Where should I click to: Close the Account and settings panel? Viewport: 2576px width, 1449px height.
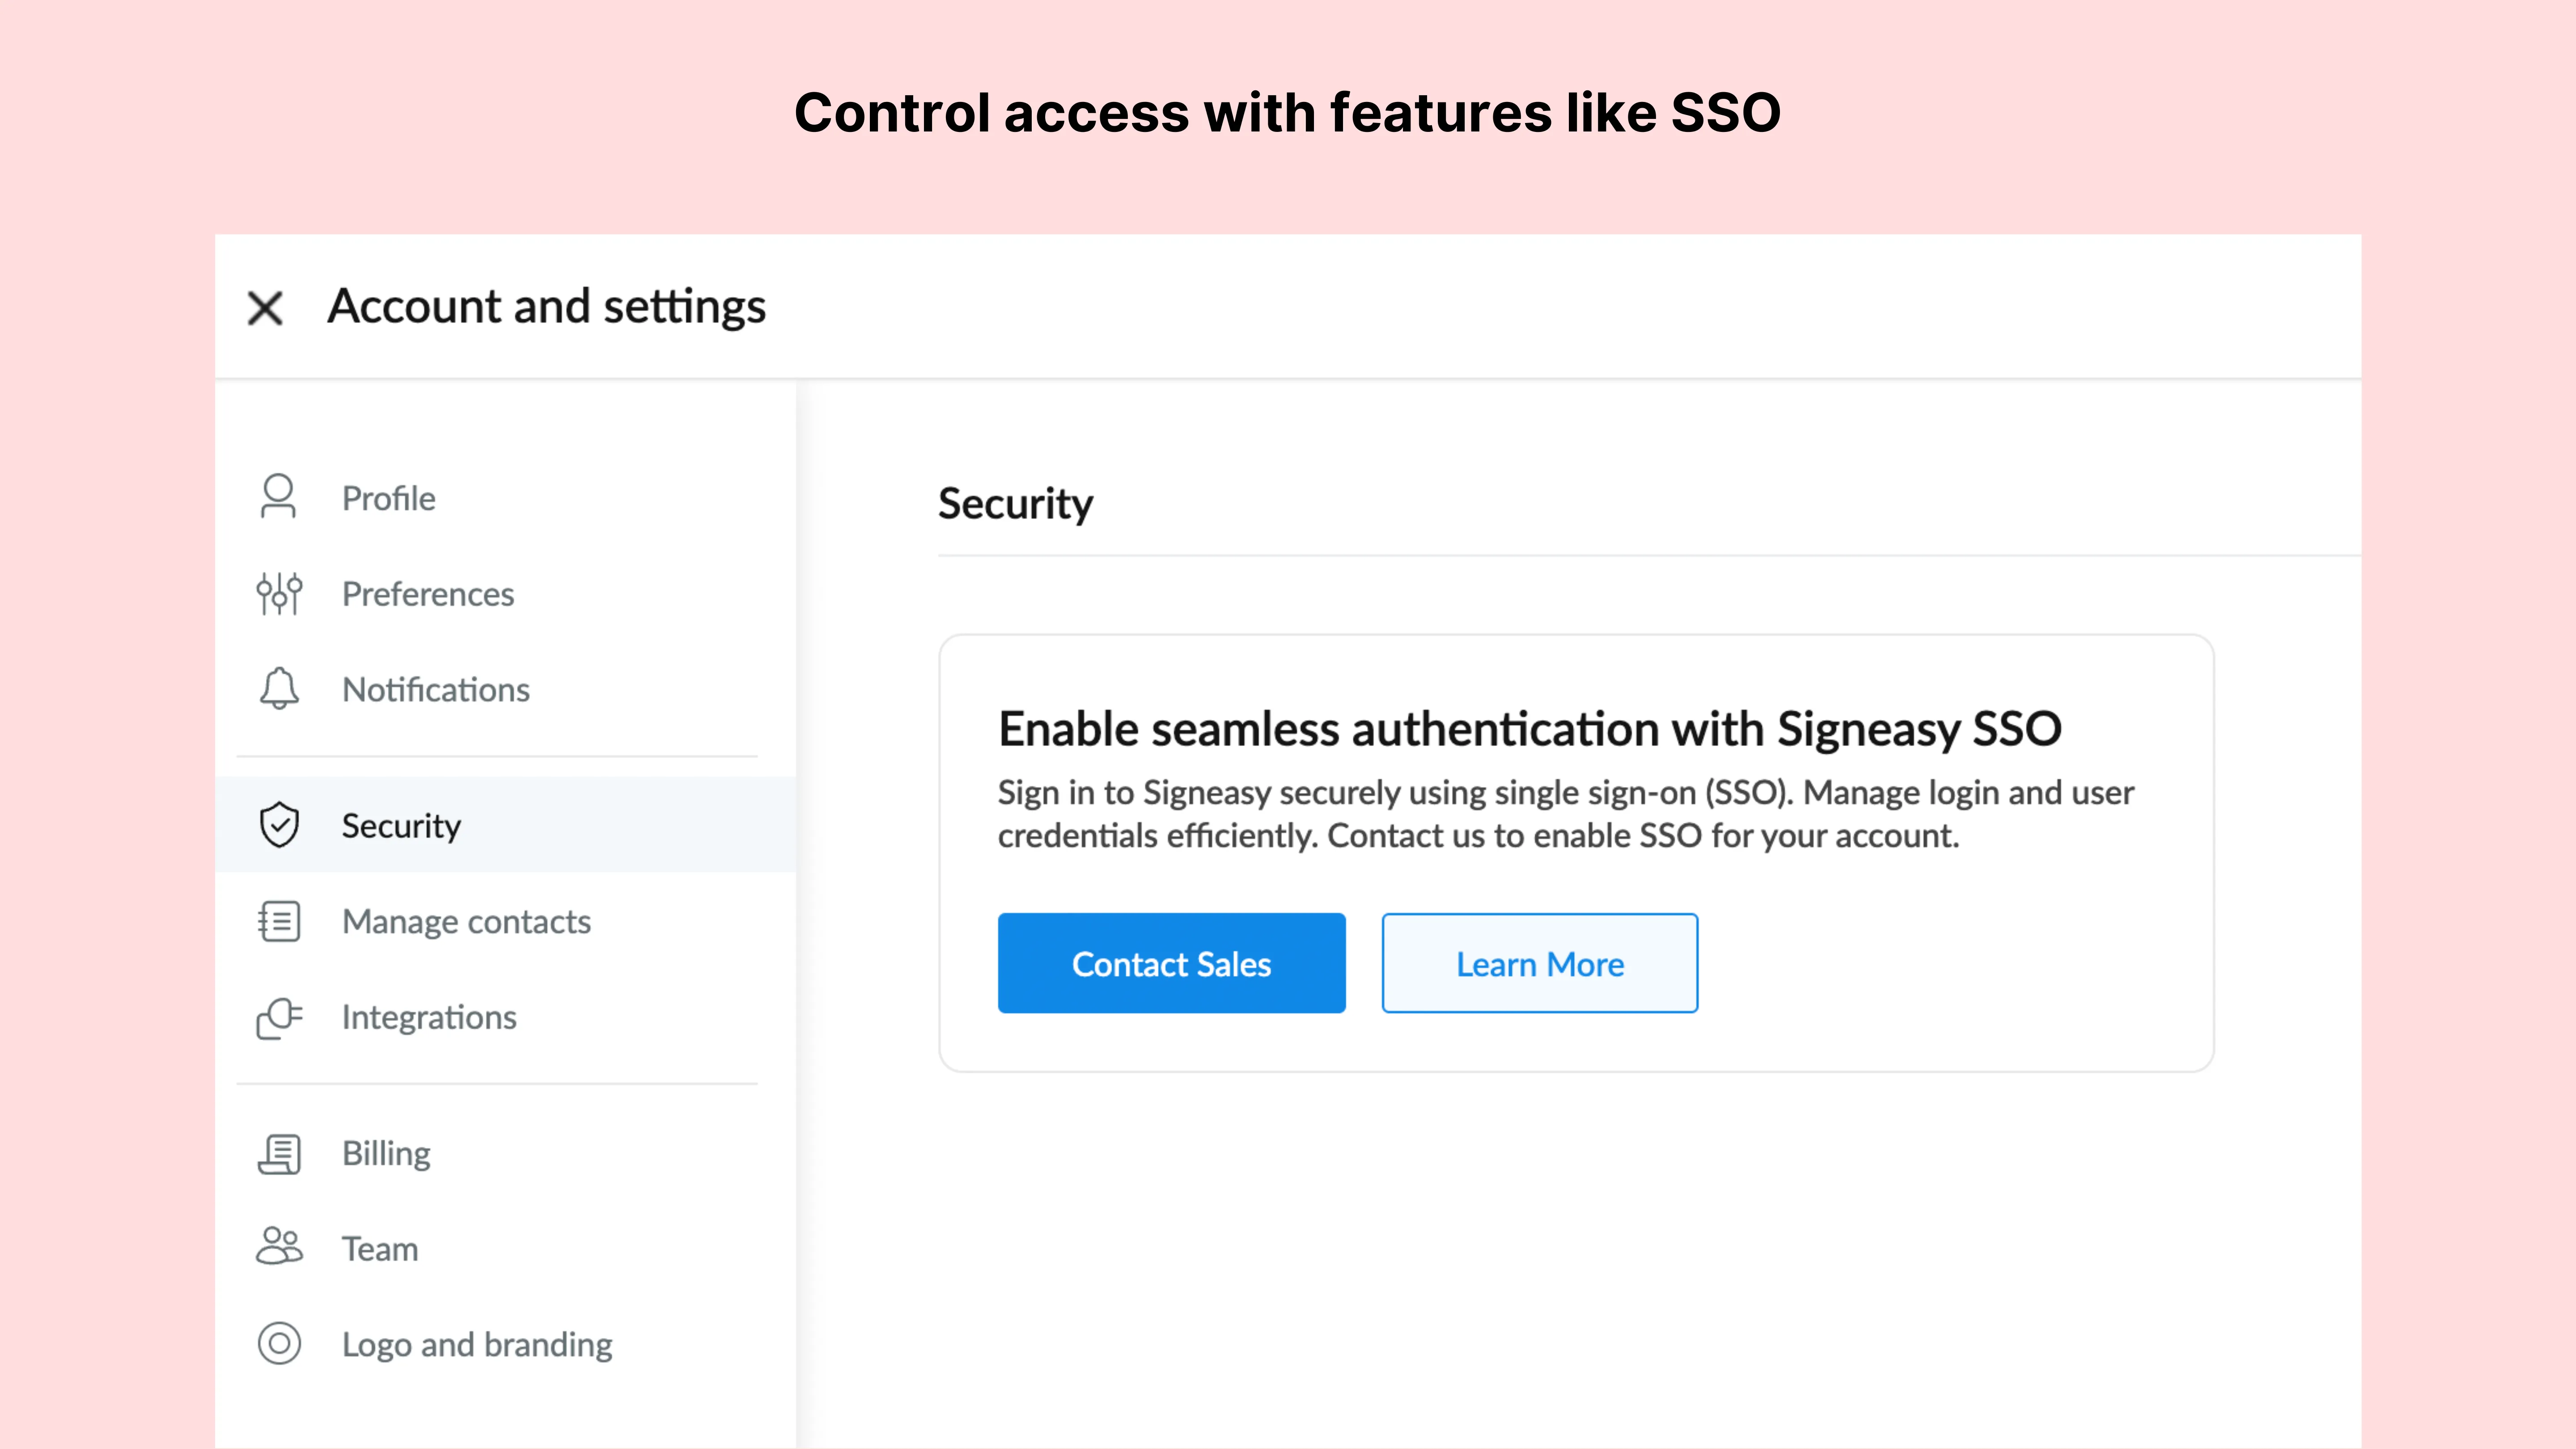point(265,307)
